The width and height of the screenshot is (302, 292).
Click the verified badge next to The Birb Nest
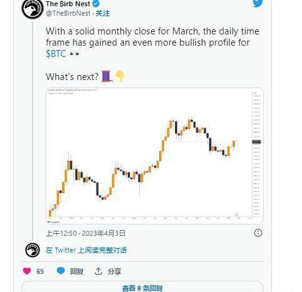96,4
